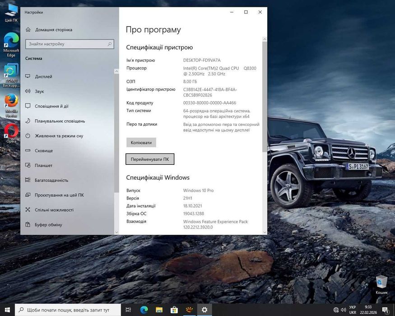Click the Копіювати button

141,142
